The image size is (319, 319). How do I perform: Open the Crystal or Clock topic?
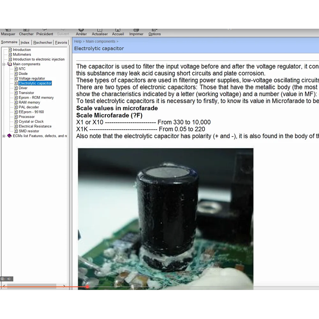click(31, 122)
